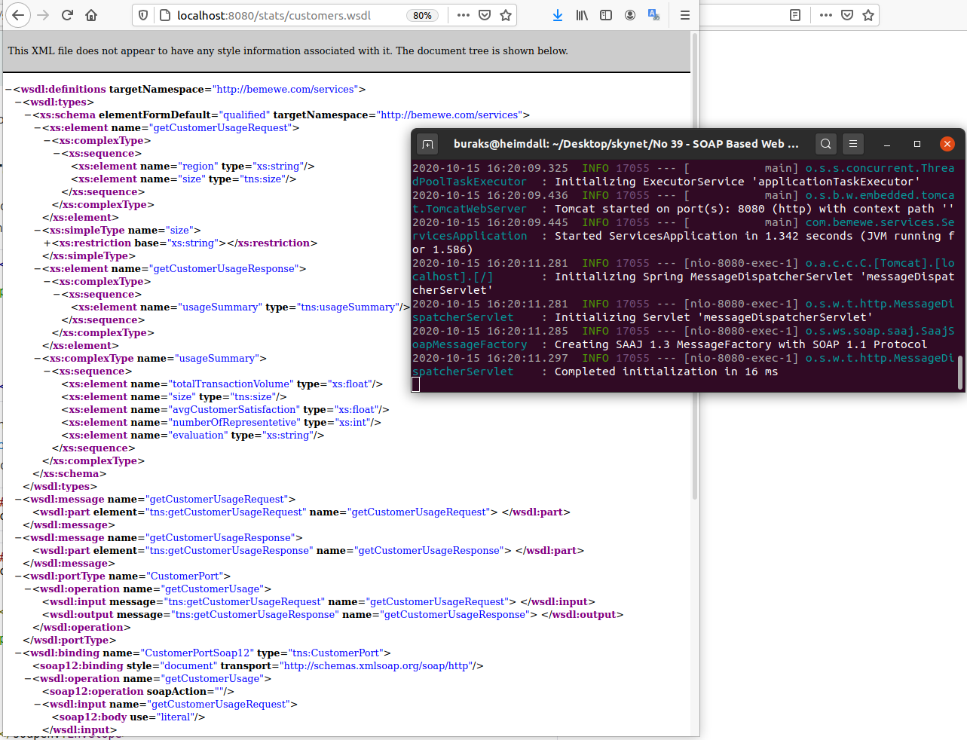The width and height of the screenshot is (967, 740).
Task: Open the Firefox downloads panel
Action: click(557, 14)
